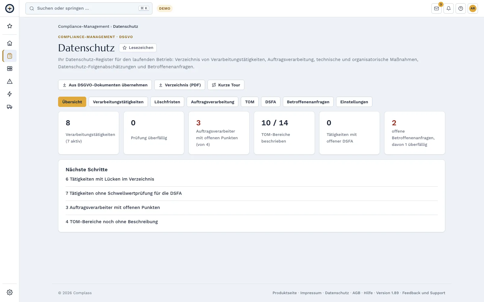This screenshot has height=302, width=484.
Task: Open 3 Auftragsverarbeiter mit offenen Punkten row
Action: 252,207
